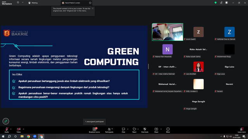248x139 pixels.
Task: Select Kevin Pratiwi's video thumbnail
Action: 167,32
